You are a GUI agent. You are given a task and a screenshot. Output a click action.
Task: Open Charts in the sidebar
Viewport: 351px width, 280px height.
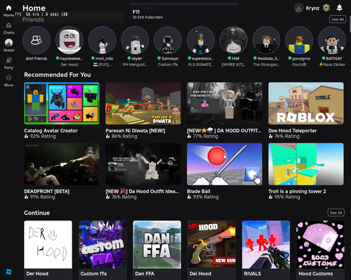[x=8, y=25]
